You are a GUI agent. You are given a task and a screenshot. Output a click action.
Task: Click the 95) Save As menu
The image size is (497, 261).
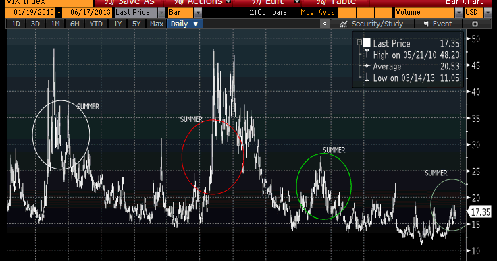click(x=129, y=3)
